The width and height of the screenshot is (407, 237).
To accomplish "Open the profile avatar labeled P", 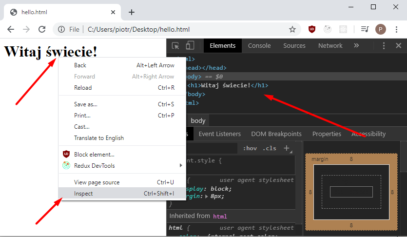I will pos(381,29).
